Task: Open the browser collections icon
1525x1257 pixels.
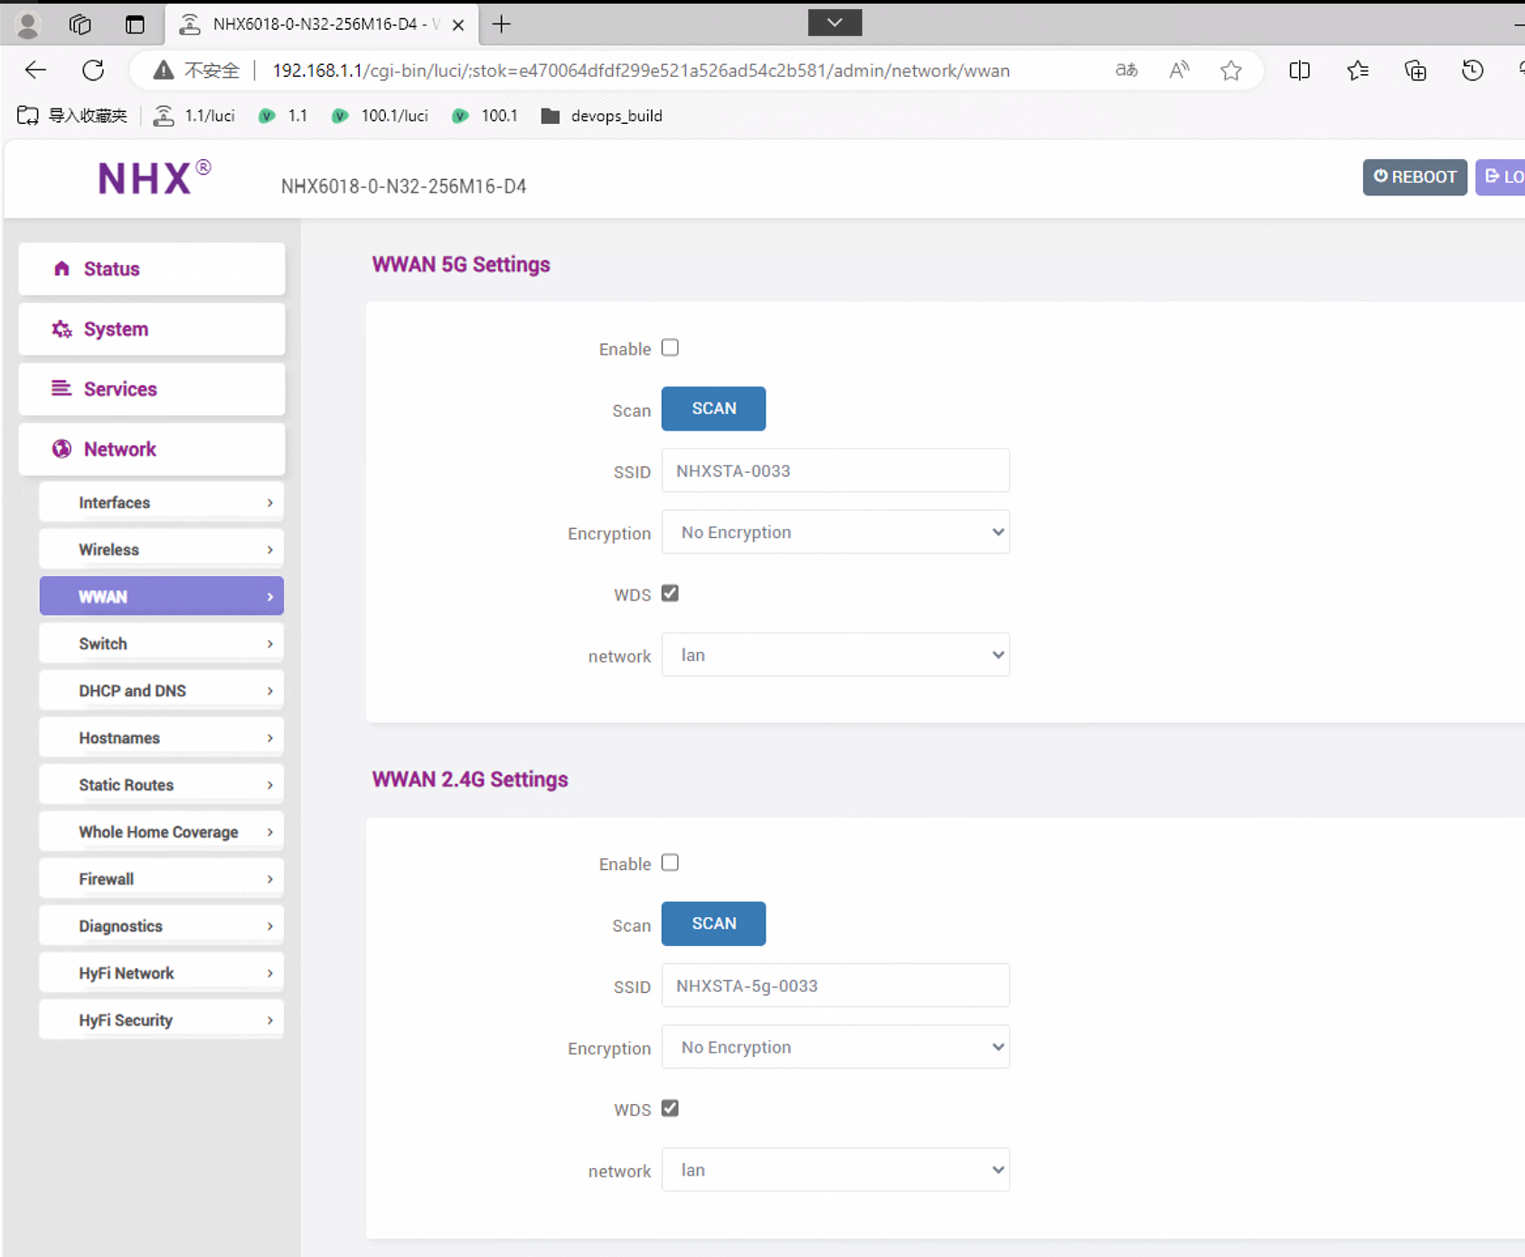Action: click(x=1415, y=71)
